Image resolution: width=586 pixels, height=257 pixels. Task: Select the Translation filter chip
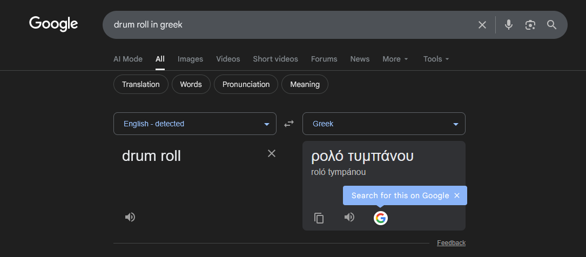[x=141, y=84]
